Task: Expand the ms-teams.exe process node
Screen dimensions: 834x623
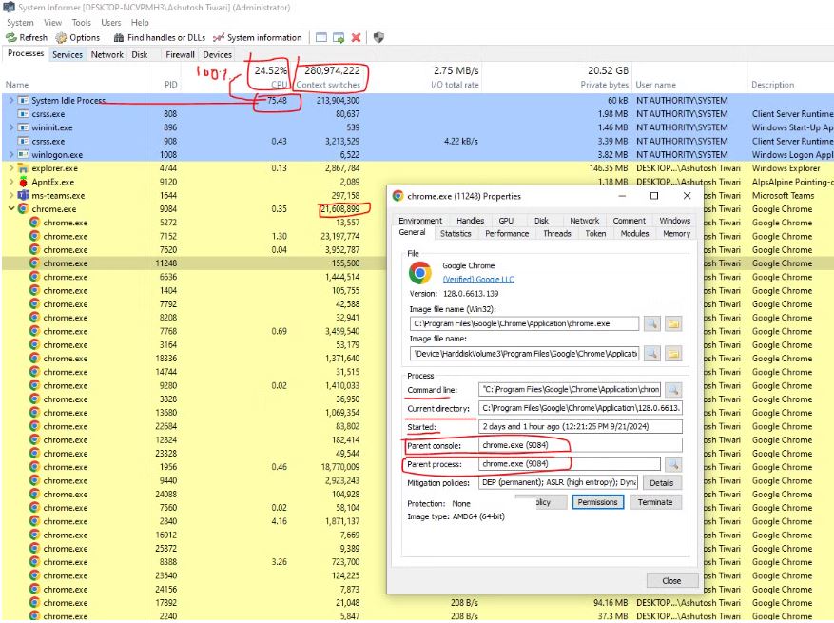Action: click(11, 195)
